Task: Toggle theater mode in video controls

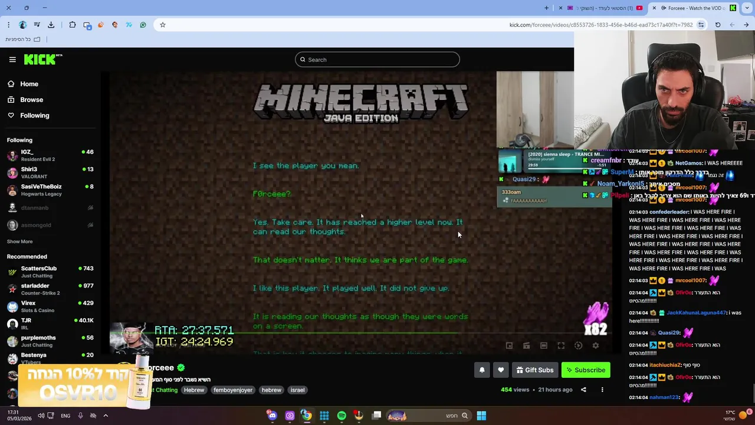Action: [x=544, y=346]
